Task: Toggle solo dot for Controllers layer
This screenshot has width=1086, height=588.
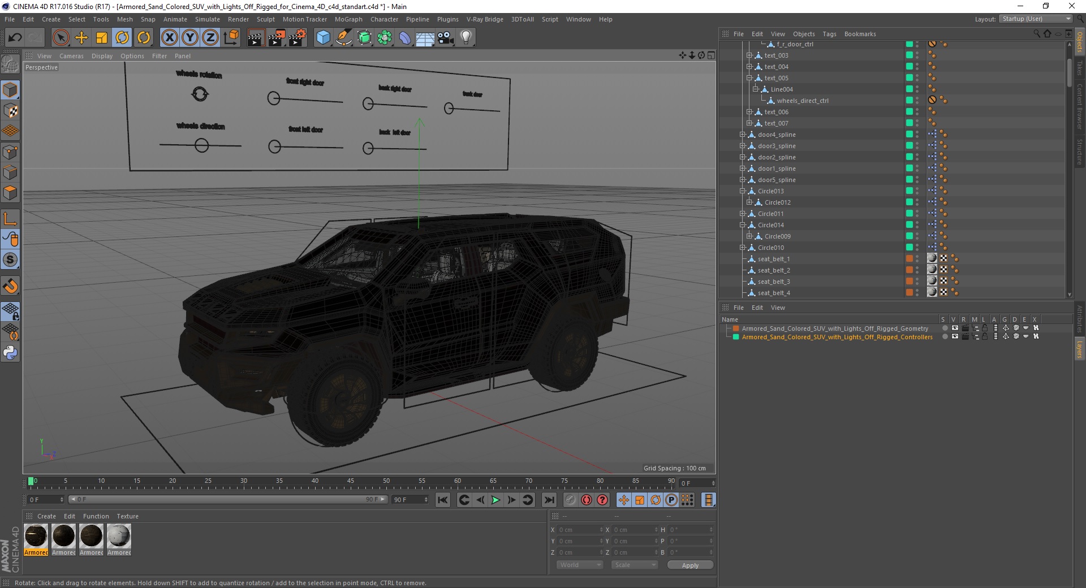Action: click(x=945, y=336)
